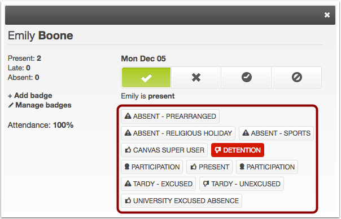Viewport: 341px width, 219px height.
Task: Click the plus icon beside Add badge
Action: click(x=10, y=96)
